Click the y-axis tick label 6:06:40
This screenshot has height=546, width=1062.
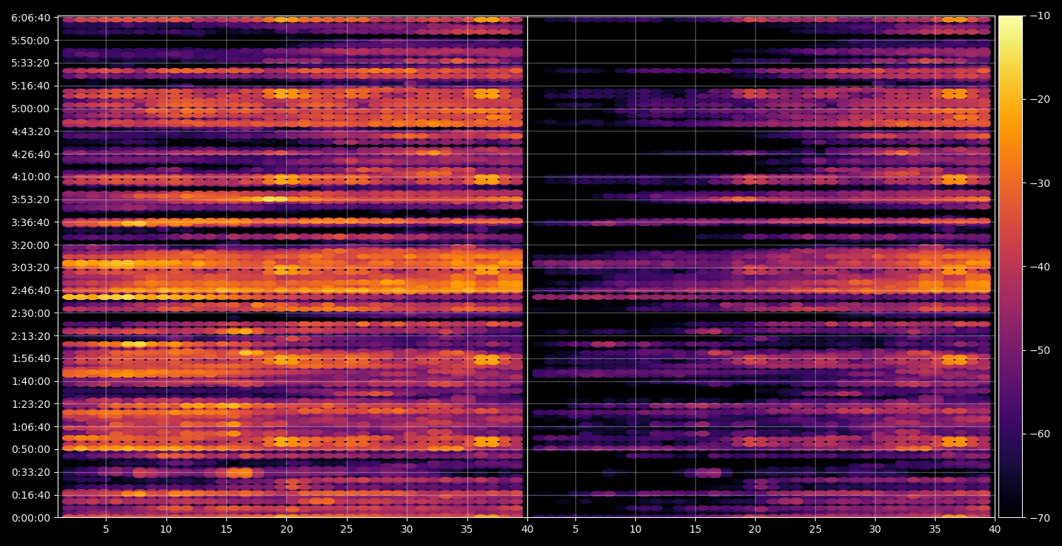click(31, 18)
